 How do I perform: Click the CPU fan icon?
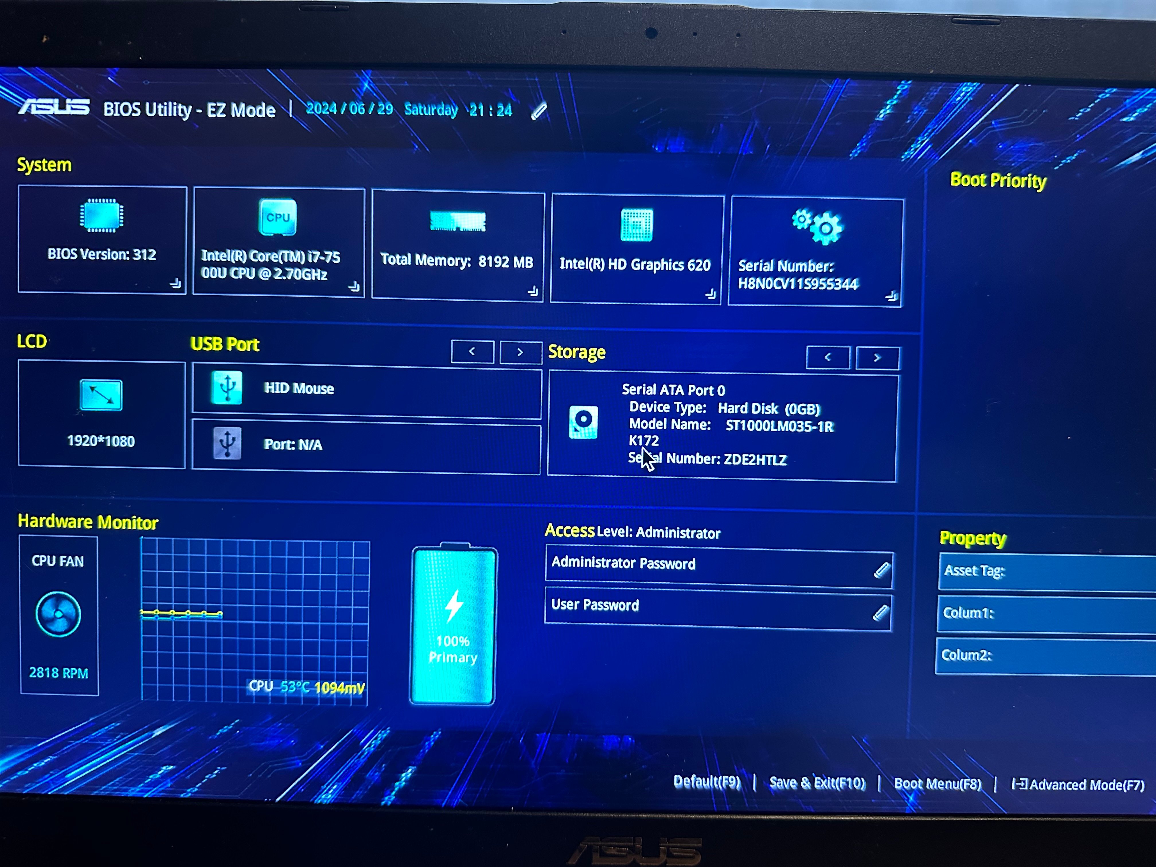pyautogui.click(x=58, y=614)
